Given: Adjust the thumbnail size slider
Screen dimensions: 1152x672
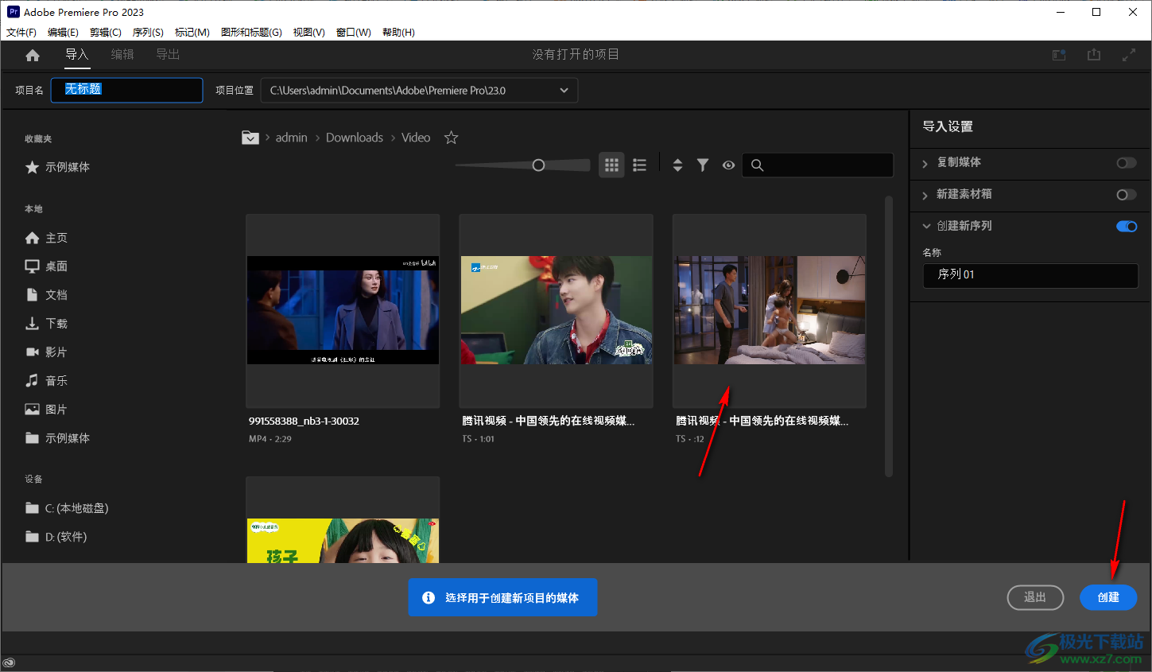Looking at the screenshot, I should 538,165.
